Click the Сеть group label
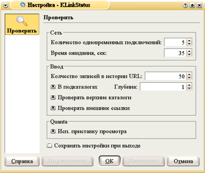Image resolution: width=205 pixels, height=173 pixels. tap(56, 33)
